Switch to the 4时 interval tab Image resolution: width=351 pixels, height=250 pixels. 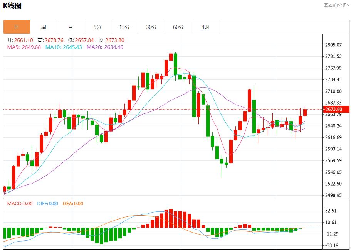pos(205,27)
